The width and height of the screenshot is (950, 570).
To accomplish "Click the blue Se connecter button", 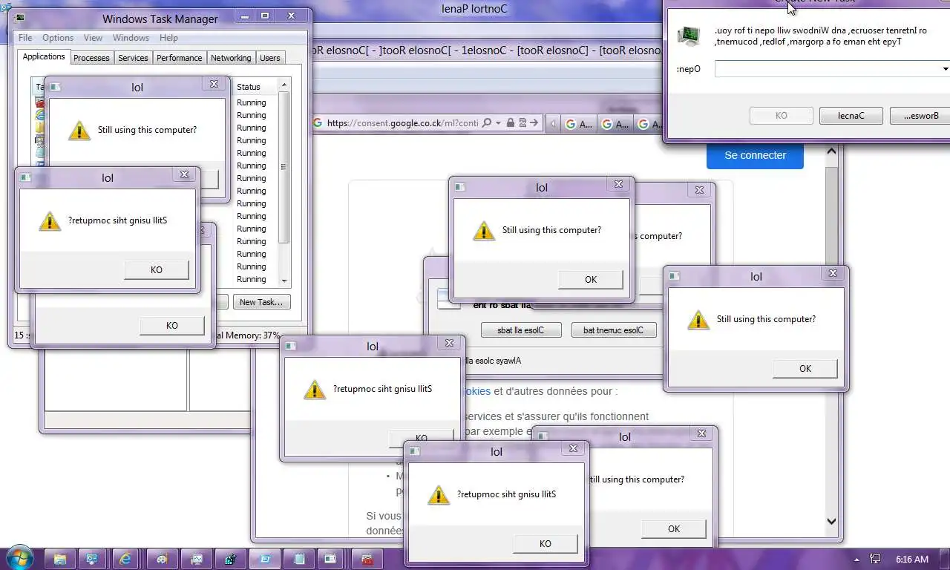I will point(755,155).
